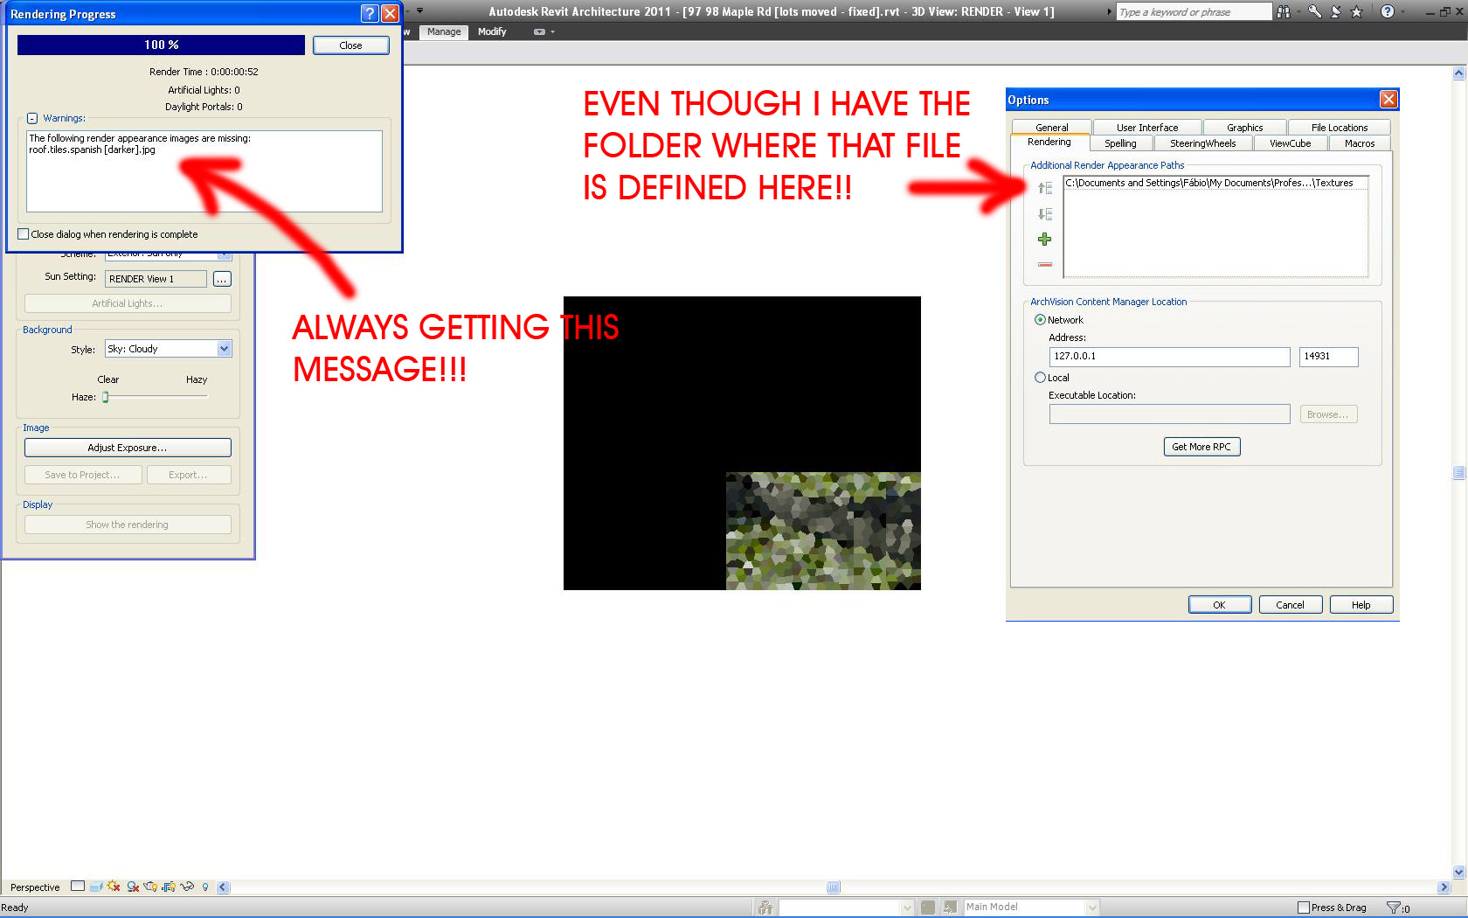Open the Scheme dropdown arrow

[225, 254]
